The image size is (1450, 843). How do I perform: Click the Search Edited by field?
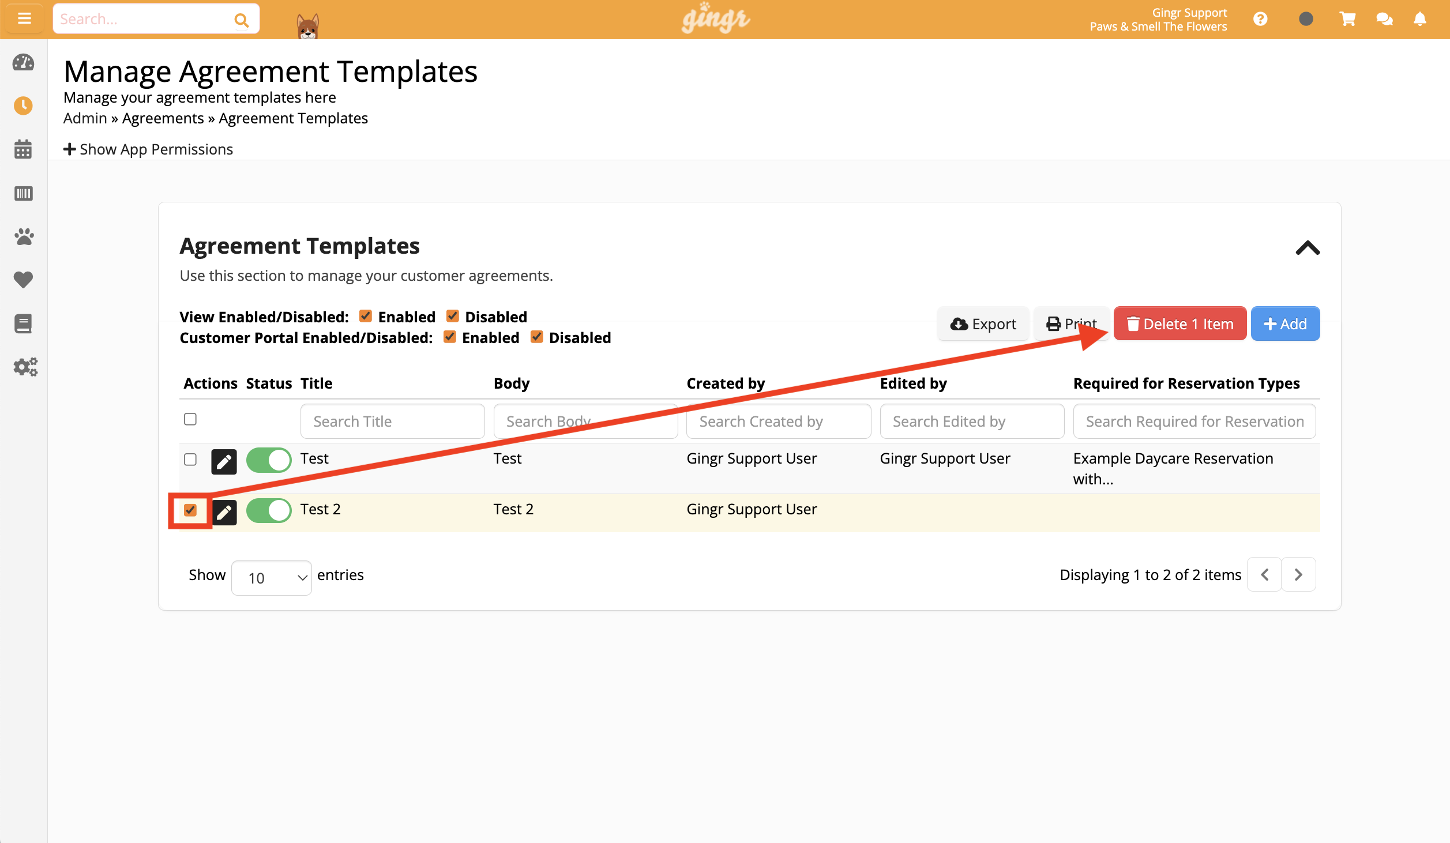(972, 421)
